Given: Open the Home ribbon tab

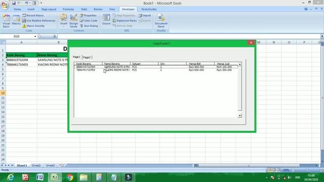Looking at the screenshot, I should point(17,9).
